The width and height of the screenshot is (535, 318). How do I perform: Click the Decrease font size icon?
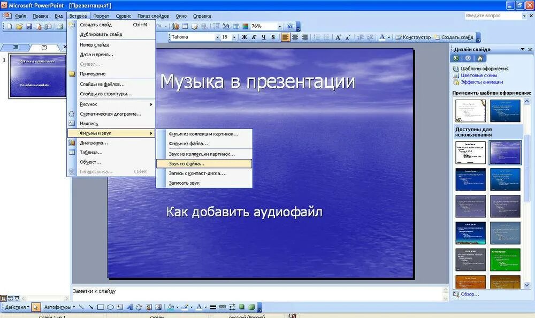(x=348, y=37)
